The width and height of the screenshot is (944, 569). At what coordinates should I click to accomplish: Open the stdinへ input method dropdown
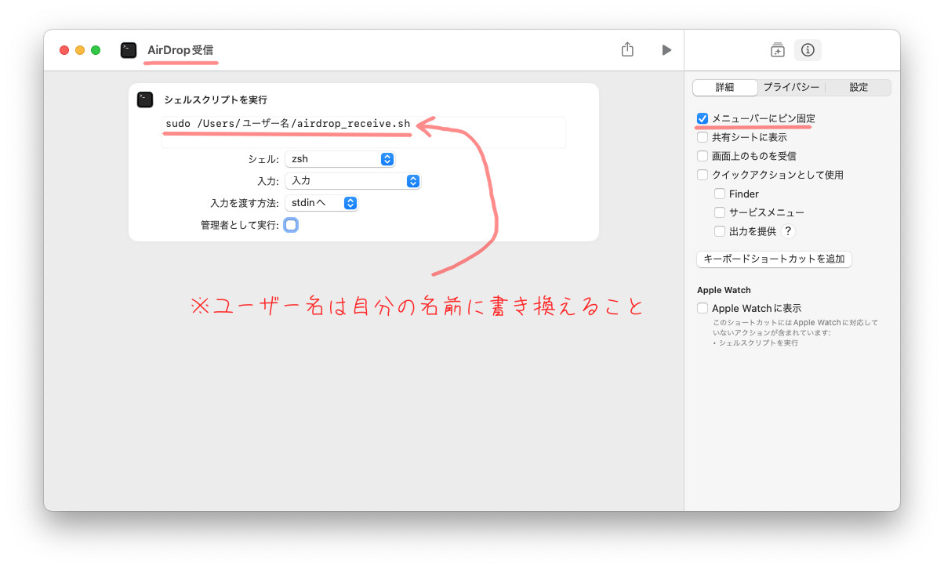pyautogui.click(x=321, y=203)
